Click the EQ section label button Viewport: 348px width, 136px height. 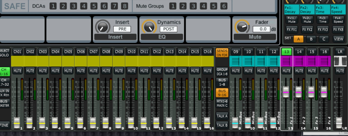[162, 37]
